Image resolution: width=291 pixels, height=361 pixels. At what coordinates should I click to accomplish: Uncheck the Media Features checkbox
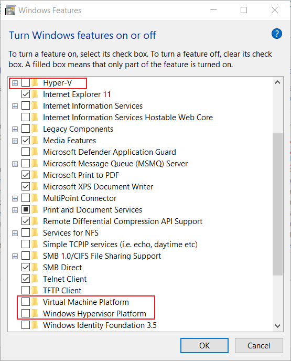pos(26,141)
